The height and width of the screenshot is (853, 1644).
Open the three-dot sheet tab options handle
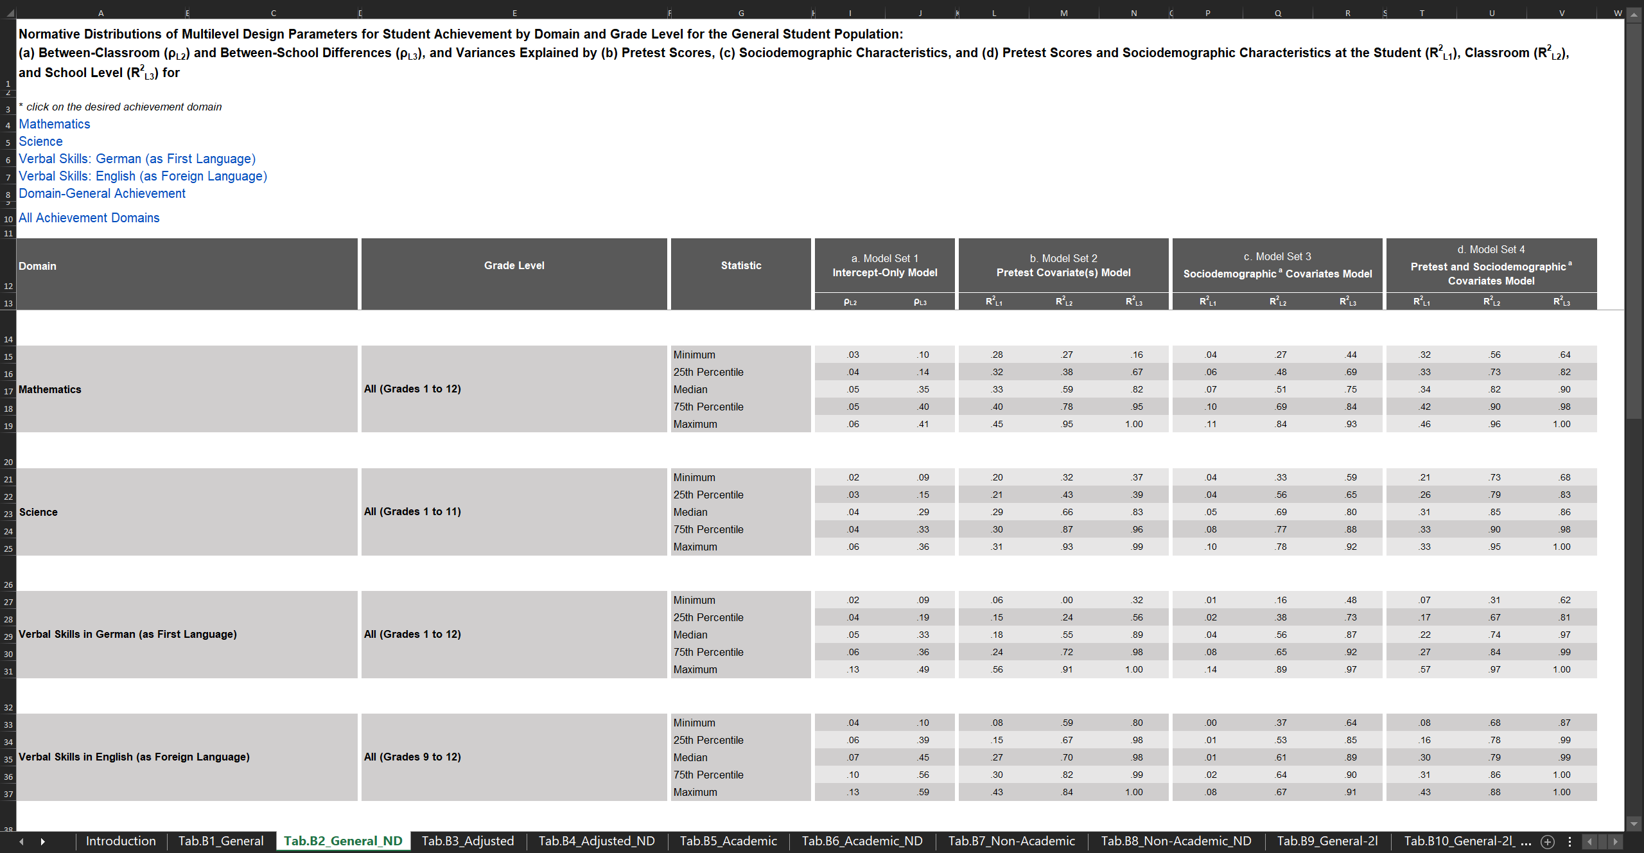point(1570,841)
